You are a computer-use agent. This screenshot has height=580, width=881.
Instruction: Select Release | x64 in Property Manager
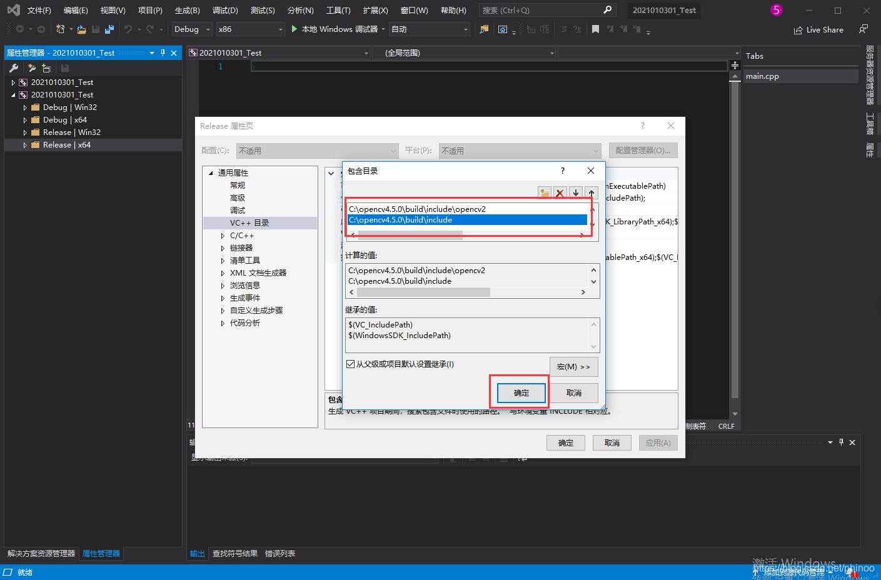click(x=93, y=145)
